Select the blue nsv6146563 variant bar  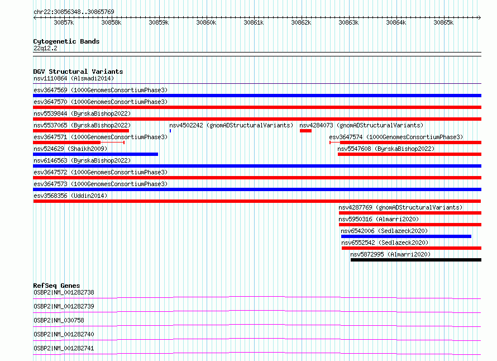click(257, 166)
